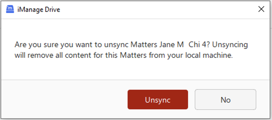The height and width of the screenshot is (120, 272).
Task: Click the white space below the message
Action: (x=134, y=70)
